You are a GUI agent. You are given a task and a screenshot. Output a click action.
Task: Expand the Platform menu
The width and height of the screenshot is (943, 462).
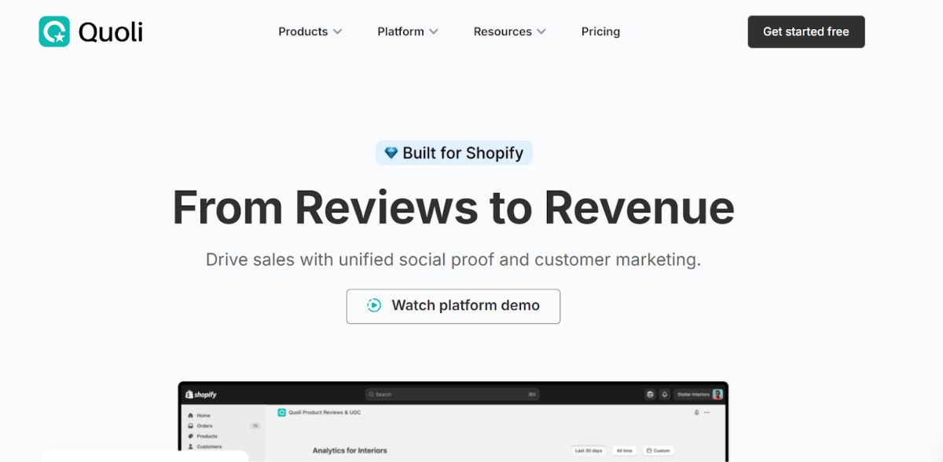pos(408,31)
